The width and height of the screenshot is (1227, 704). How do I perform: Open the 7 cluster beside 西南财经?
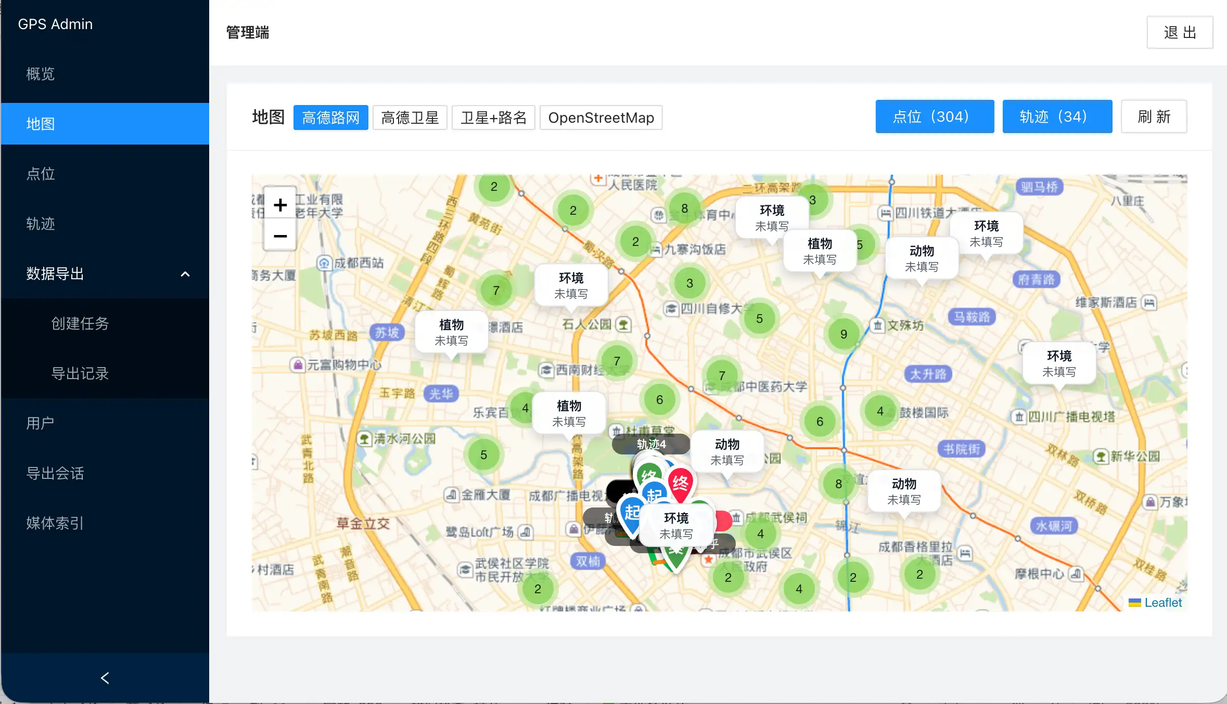(617, 361)
